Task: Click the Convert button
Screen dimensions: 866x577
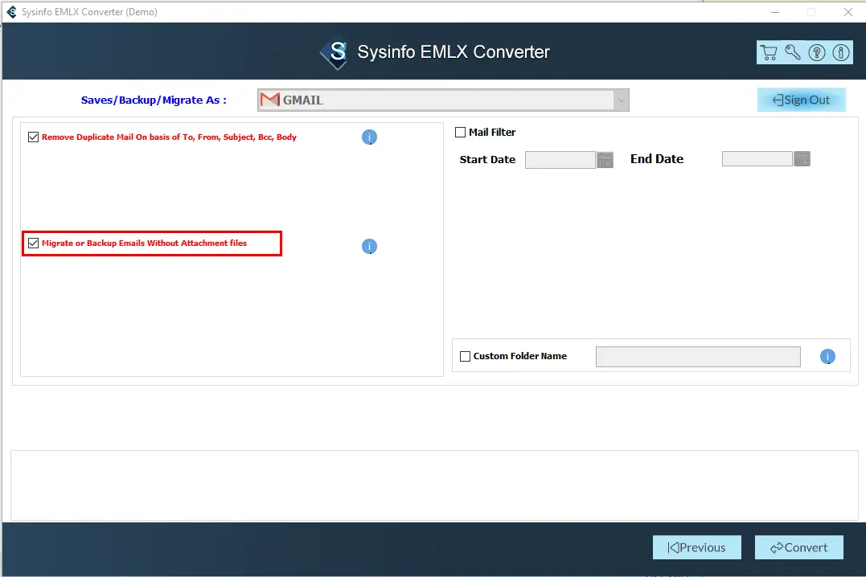Action: tap(799, 547)
